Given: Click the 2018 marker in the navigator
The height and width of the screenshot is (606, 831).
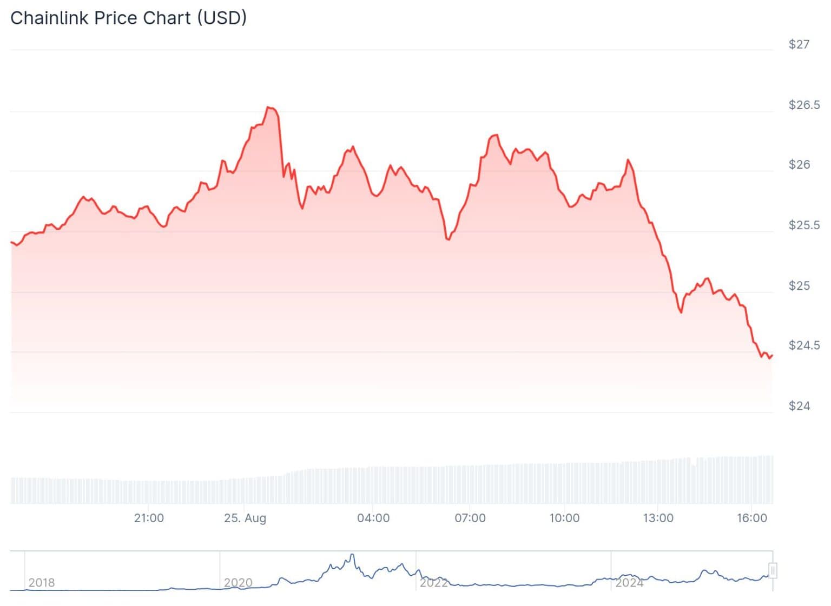Looking at the screenshot, I should [x=42, y=582].
